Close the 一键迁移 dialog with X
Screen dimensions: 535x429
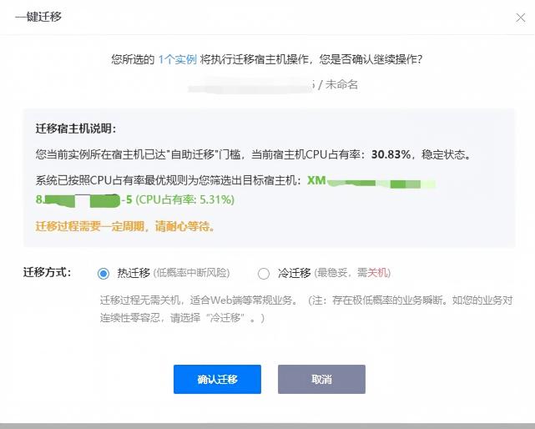pyautogui.click(x=520, y=18)
